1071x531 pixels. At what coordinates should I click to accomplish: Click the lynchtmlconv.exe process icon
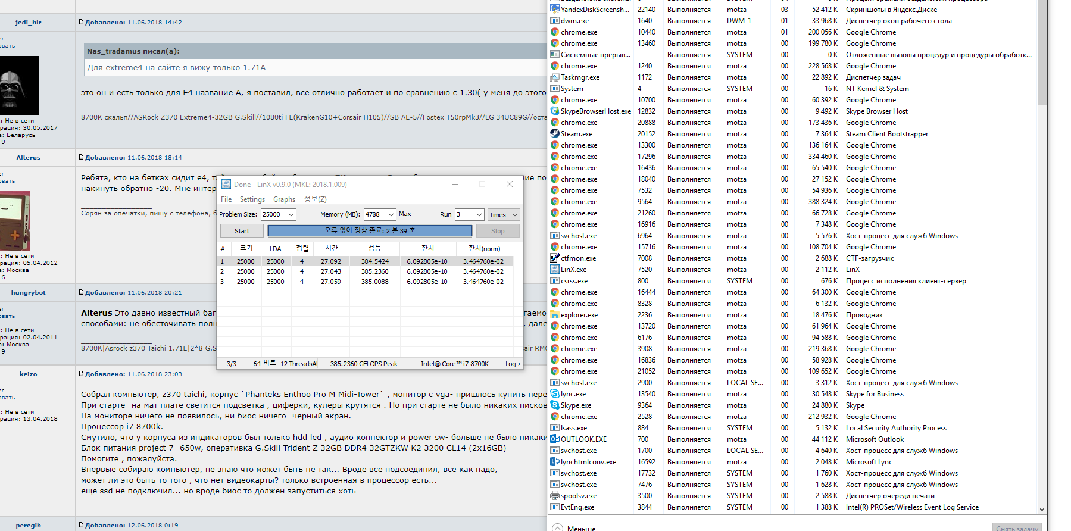coord(555,462)
